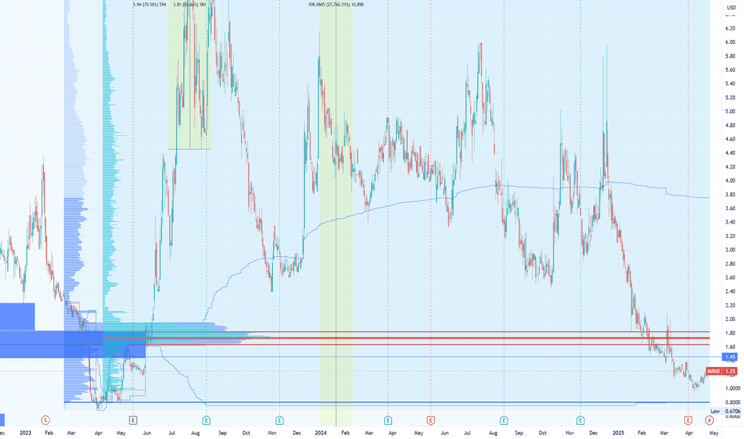Click the 5.94 (70.56%) measurement label

149,5
